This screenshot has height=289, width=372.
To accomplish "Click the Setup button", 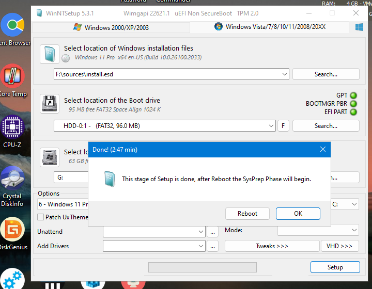I will point(335,267).
